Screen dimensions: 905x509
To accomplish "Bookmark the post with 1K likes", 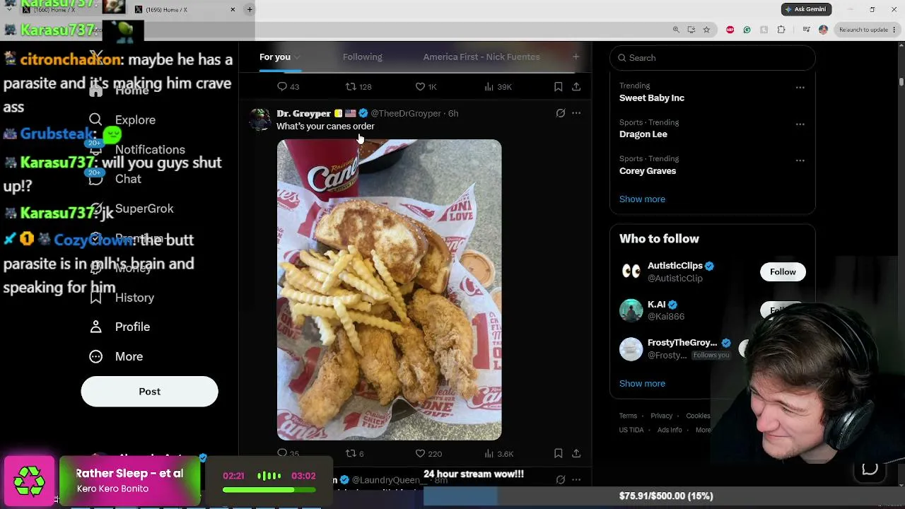I will click(x=558, y=86).
